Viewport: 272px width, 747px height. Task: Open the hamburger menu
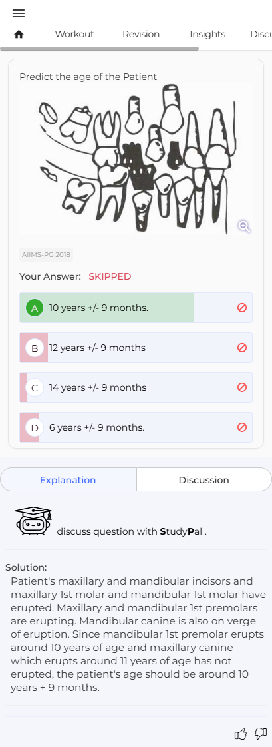(19, 13)
